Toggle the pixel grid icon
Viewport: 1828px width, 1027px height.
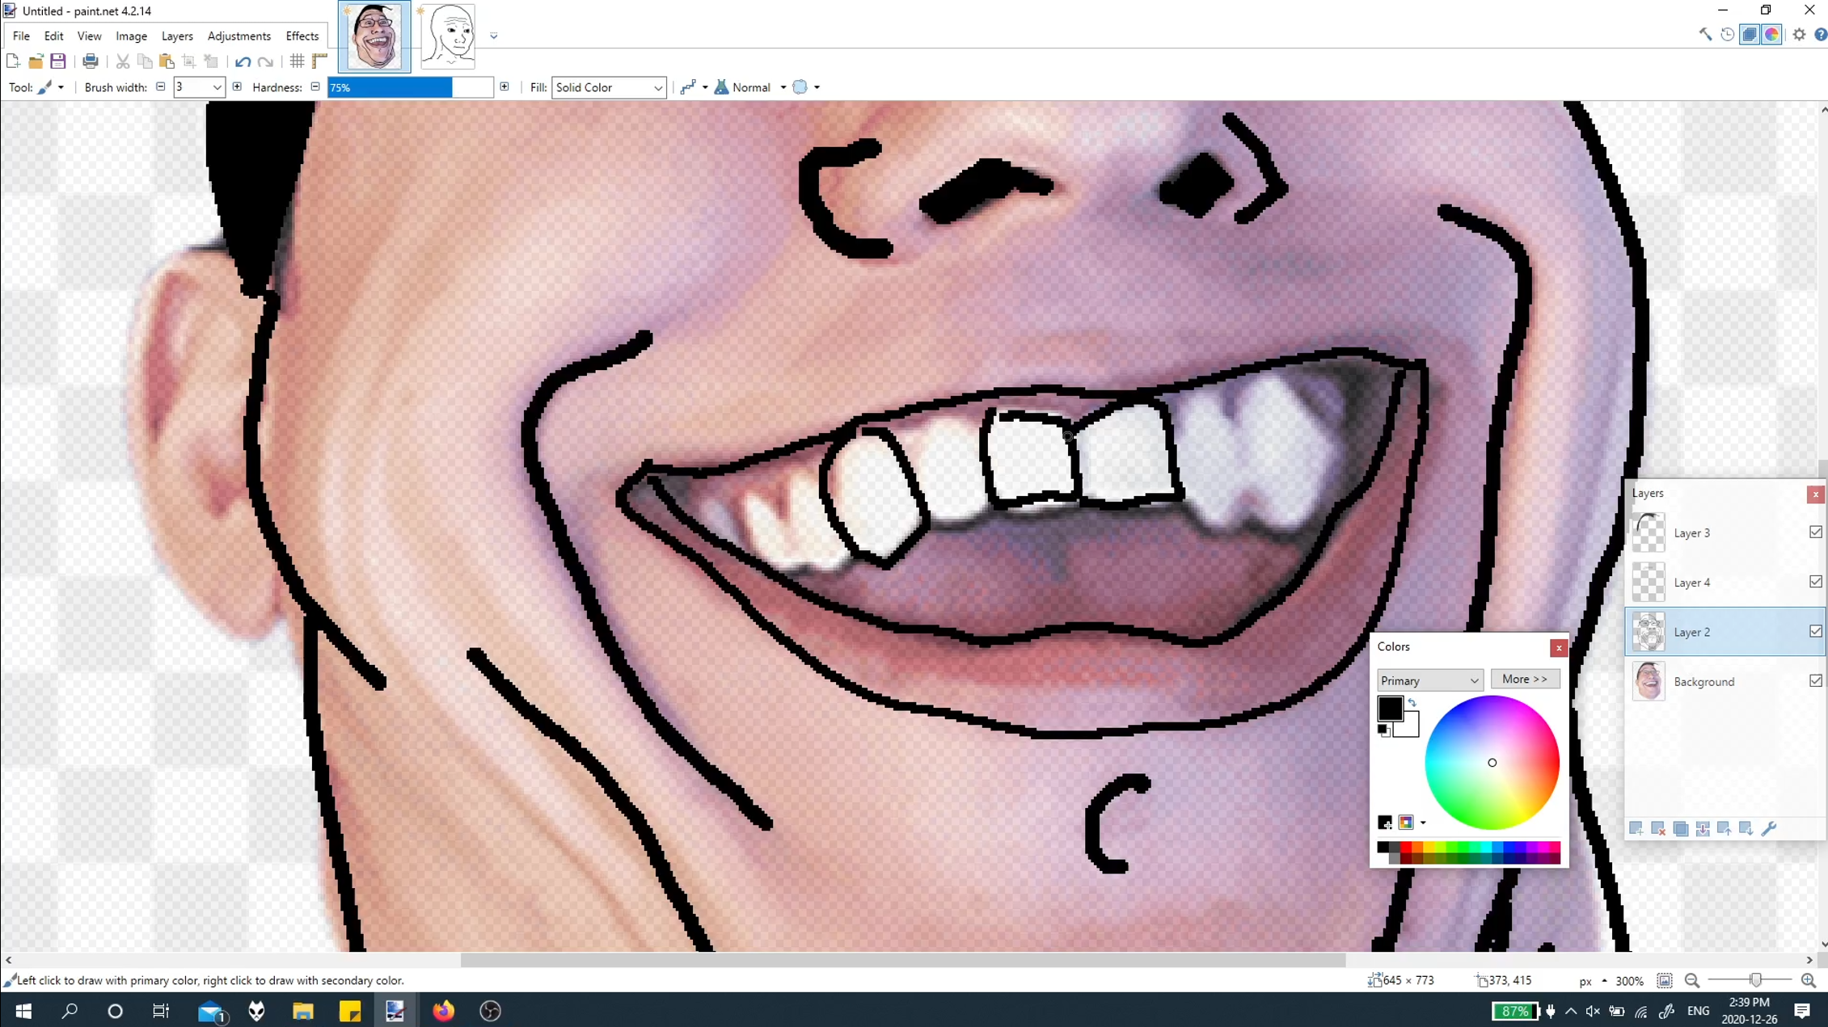[298, 61]
